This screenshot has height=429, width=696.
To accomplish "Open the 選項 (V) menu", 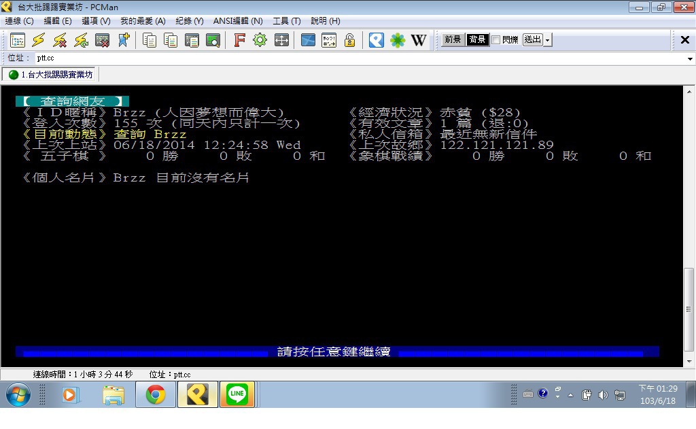I will pyautogui.click(x=96, y=21).
